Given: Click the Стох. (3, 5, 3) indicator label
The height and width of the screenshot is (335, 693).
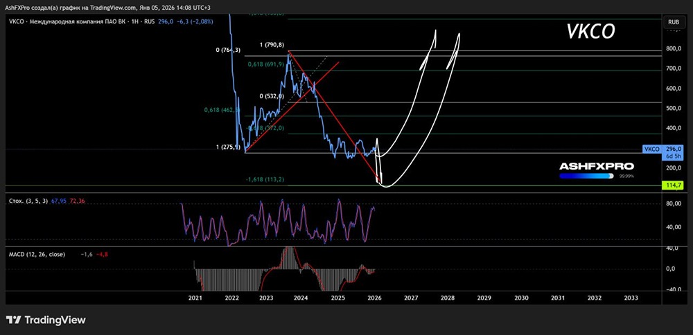Looking at the screenshot, I should pos(29,201).
